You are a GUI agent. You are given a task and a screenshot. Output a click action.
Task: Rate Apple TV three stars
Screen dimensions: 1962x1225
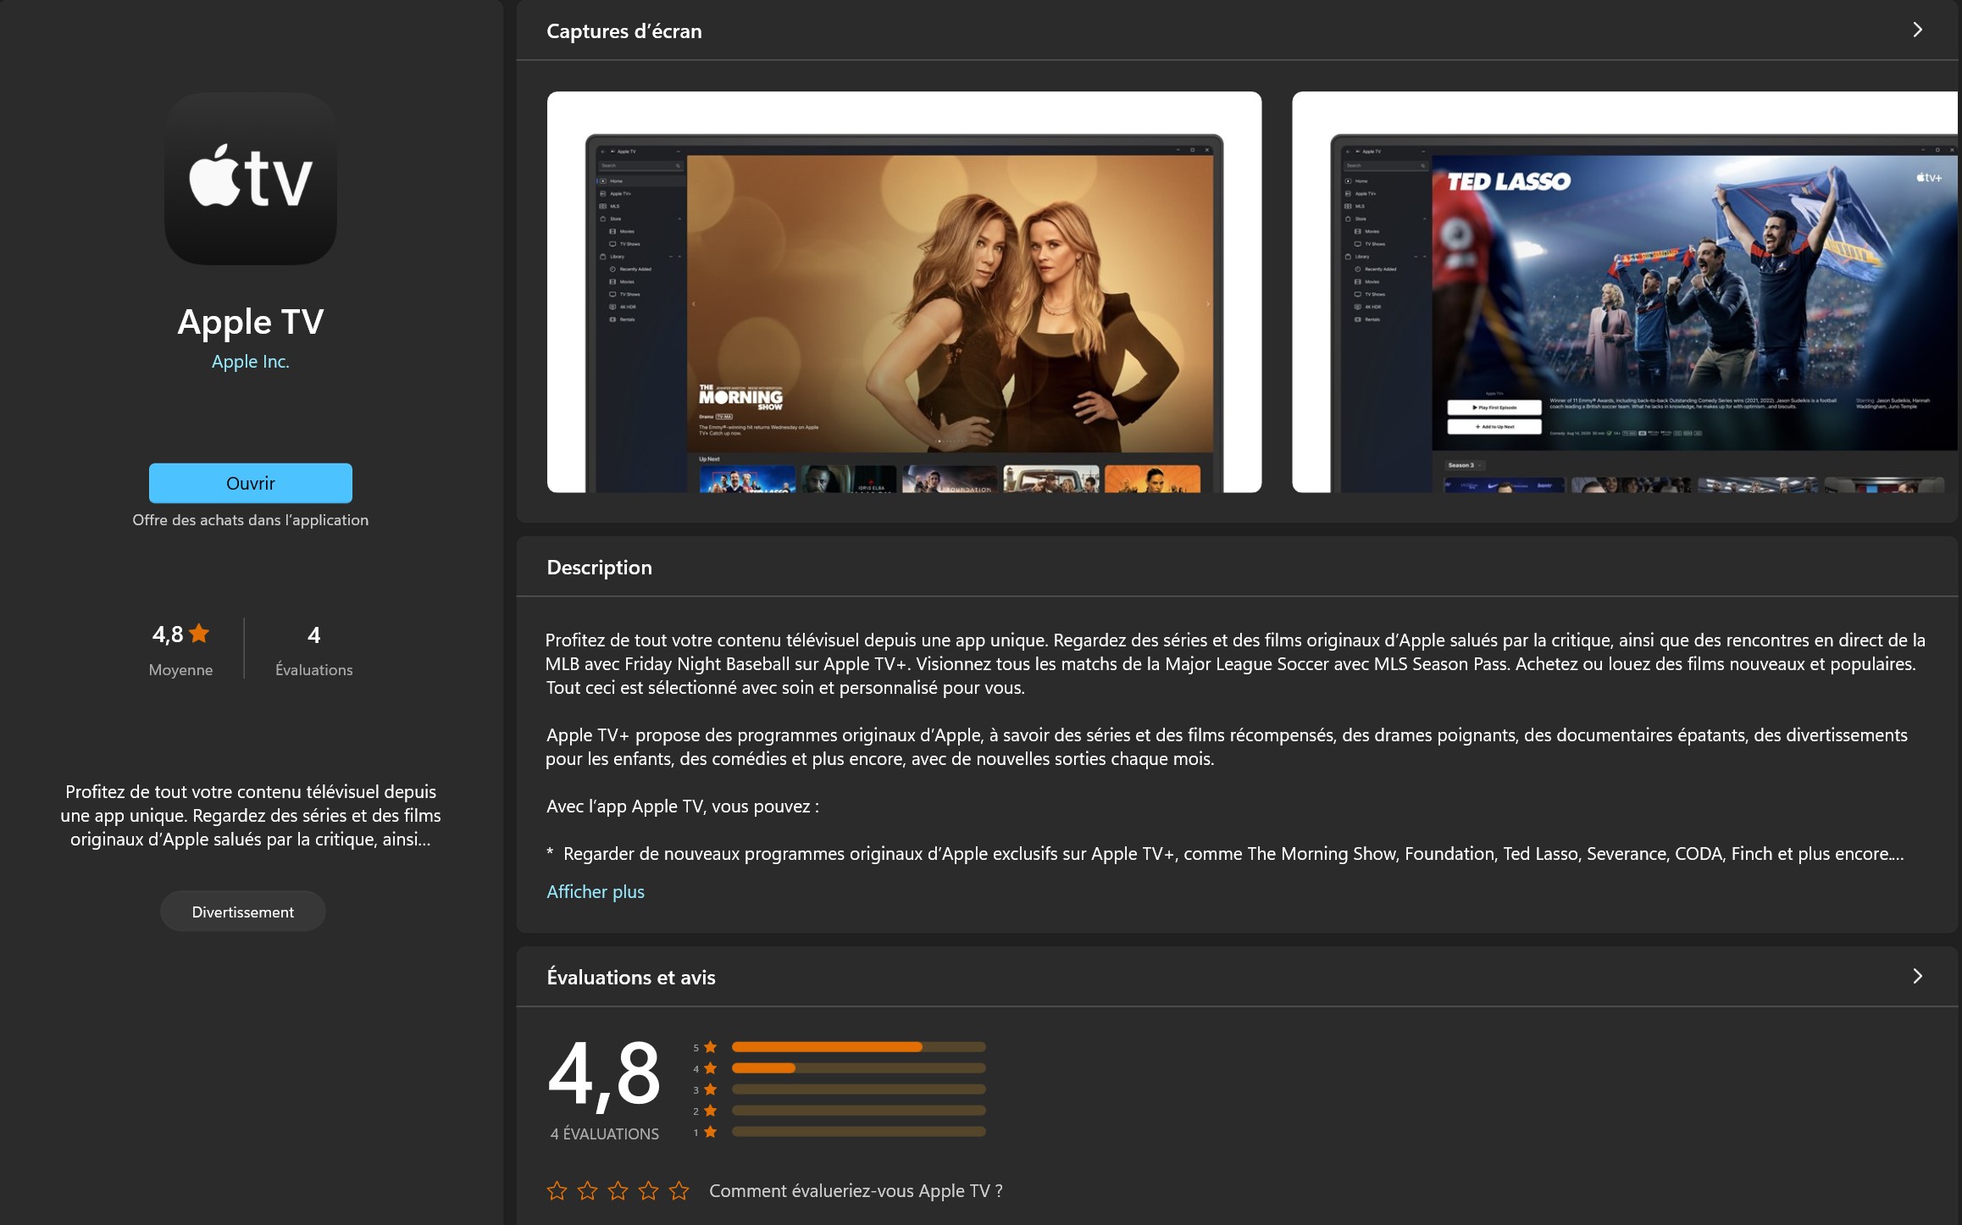coord(618,1190)
